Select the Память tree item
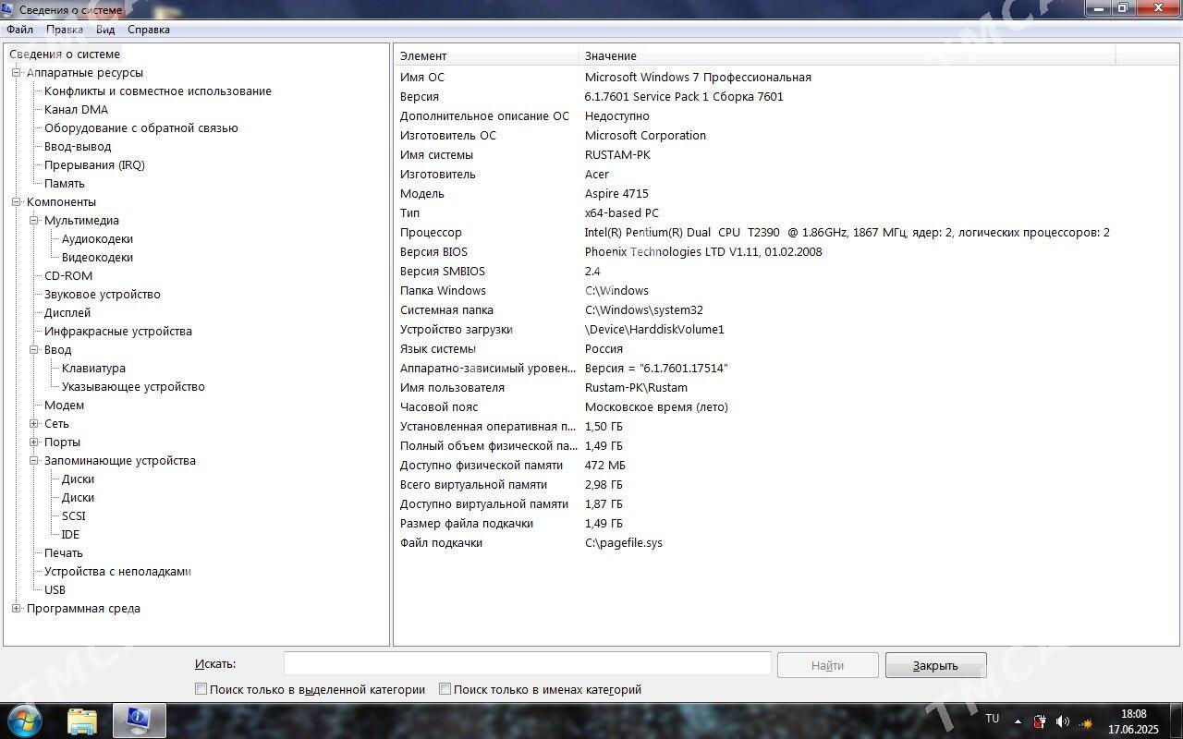The width and height of the screenshot is (1183, 739). tap(65, 184)
